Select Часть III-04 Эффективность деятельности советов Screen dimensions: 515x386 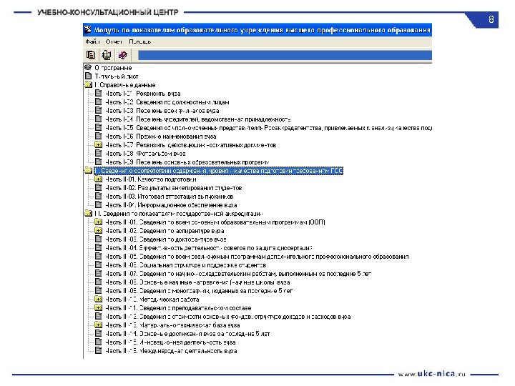(209, 248)
